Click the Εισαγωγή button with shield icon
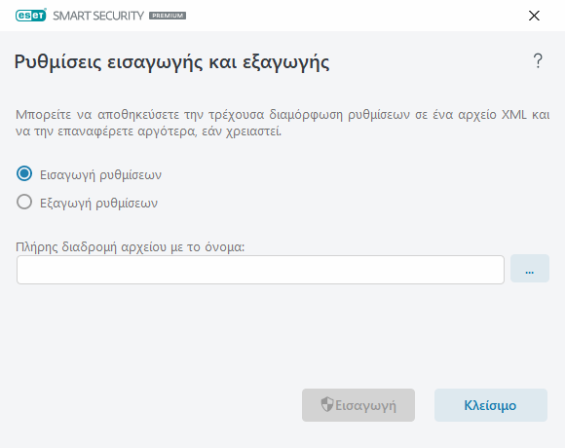 [358, 405]
